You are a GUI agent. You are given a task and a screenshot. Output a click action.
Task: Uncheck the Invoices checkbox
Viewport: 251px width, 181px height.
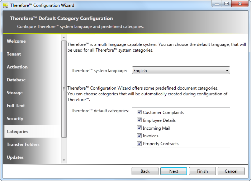(139, 136)
